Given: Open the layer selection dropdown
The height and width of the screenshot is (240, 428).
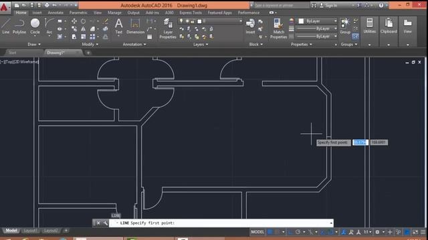Looking at the screenshot, I should pyautogui.click(x=210, y=21).
